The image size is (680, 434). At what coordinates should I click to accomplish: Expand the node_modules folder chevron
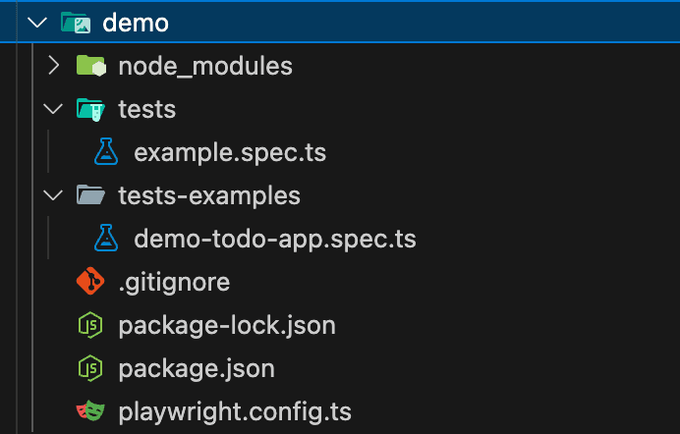54,66
